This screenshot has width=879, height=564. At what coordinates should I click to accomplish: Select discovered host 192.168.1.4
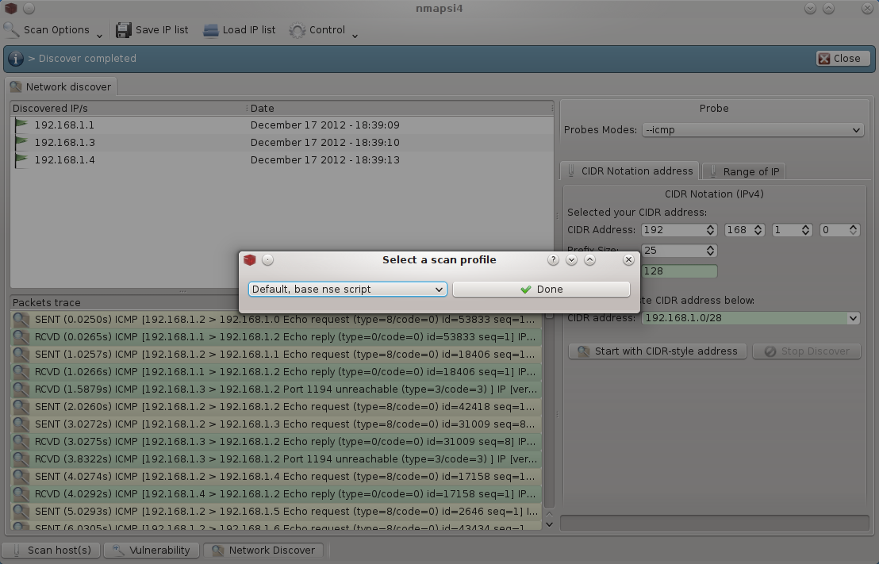64,160
